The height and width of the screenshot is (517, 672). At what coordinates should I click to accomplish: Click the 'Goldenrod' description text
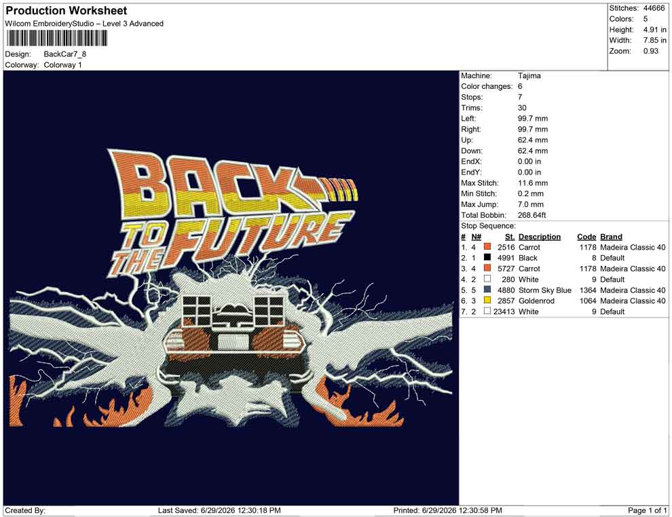tap(536, 301)
